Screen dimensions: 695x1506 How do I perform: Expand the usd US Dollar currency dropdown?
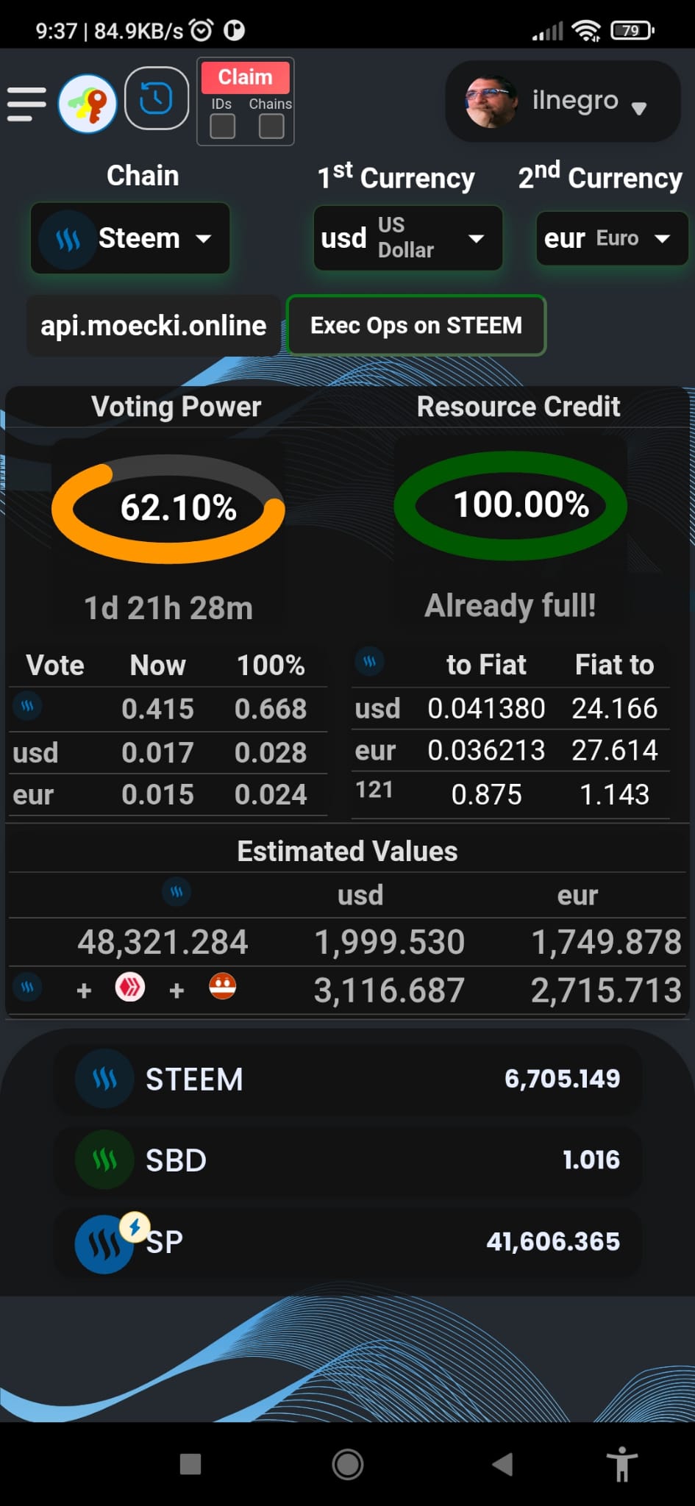[x=408, y=238]
